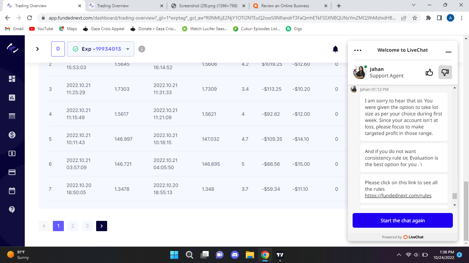Click the bar chart icon in sidebar
Screen dimensions: 469x263
pyautogui.click(x=12, y=98)
